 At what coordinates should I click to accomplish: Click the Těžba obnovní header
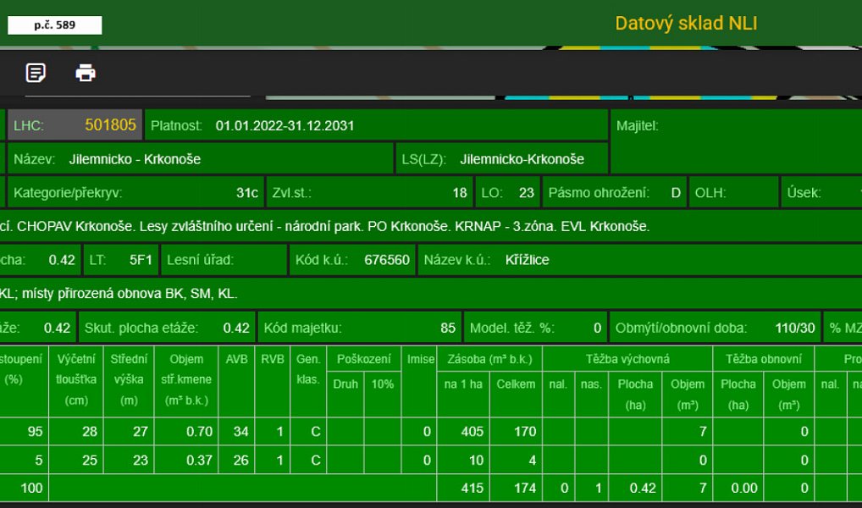[764, 358]
